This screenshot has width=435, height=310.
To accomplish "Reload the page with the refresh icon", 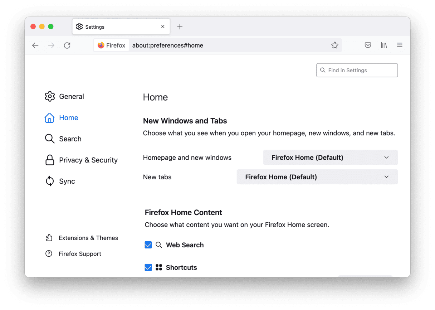I will 67,45.
